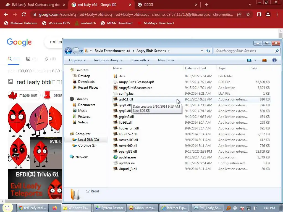Reload the Google search page
The height and width of the screenshot is (212, 283).
coord(24,14)
